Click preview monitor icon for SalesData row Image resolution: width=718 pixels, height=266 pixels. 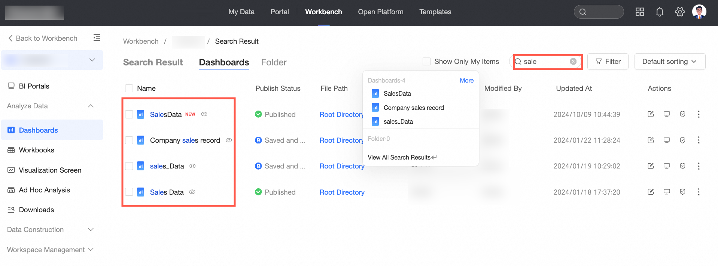[x=667, y=114]
